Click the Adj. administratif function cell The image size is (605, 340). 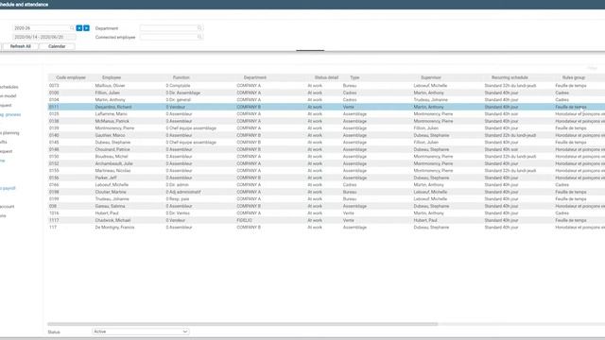[182, 192]
